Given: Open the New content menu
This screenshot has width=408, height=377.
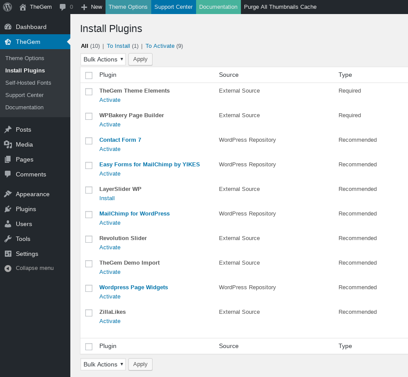Looking at the screenshot, I should point(92,7).
